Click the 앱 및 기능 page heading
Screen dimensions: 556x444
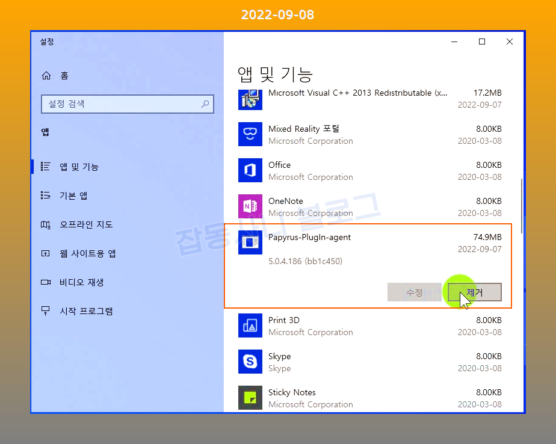[x=275, y=75]
